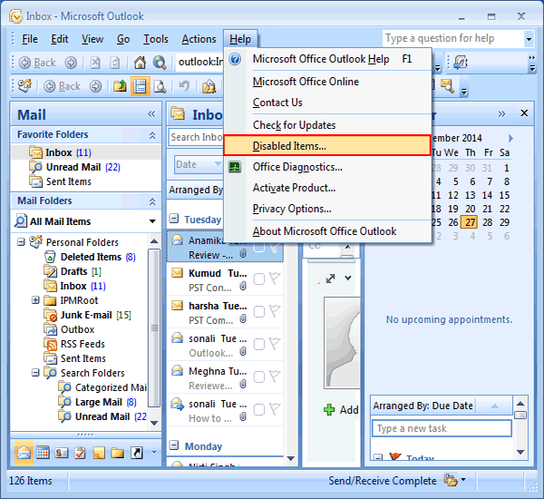The image size is (544, 499).
Task: Toggle flag on sonali Outlook message
Action: pos(275,344)
